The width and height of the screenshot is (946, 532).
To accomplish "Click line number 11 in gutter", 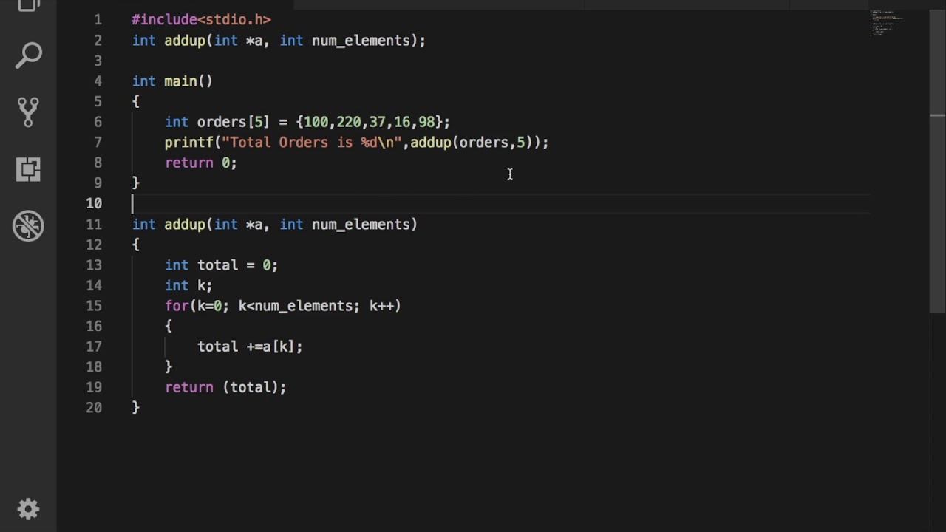I will tap(94, 224).
